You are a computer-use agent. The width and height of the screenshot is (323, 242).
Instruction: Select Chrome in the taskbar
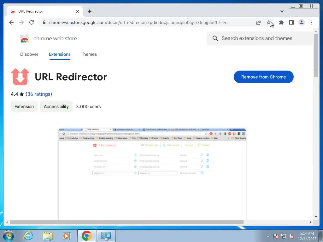click(86, 236)
